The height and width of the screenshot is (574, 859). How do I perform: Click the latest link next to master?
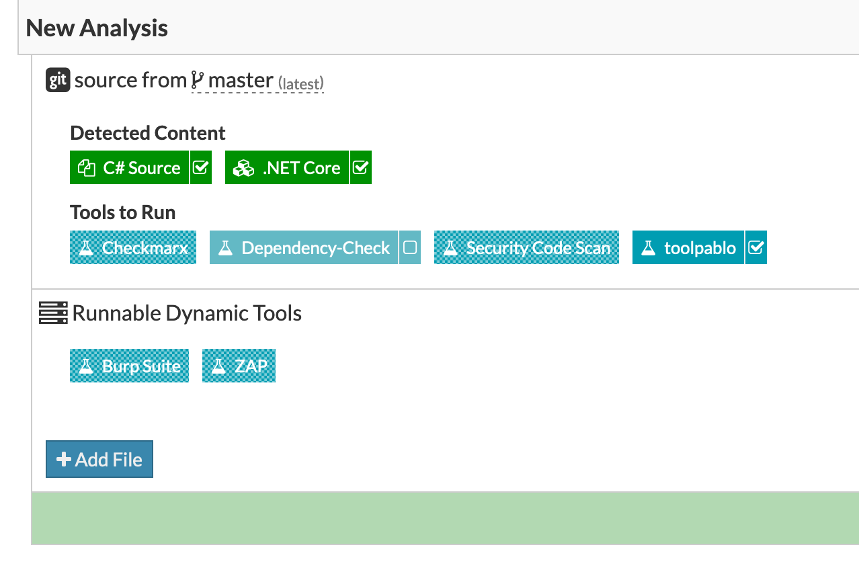click(300, 84)
